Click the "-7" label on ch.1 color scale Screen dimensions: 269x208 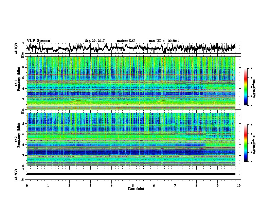[250, 105]
